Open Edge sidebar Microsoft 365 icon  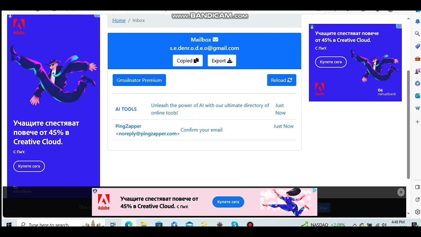(x=417, y=83)
